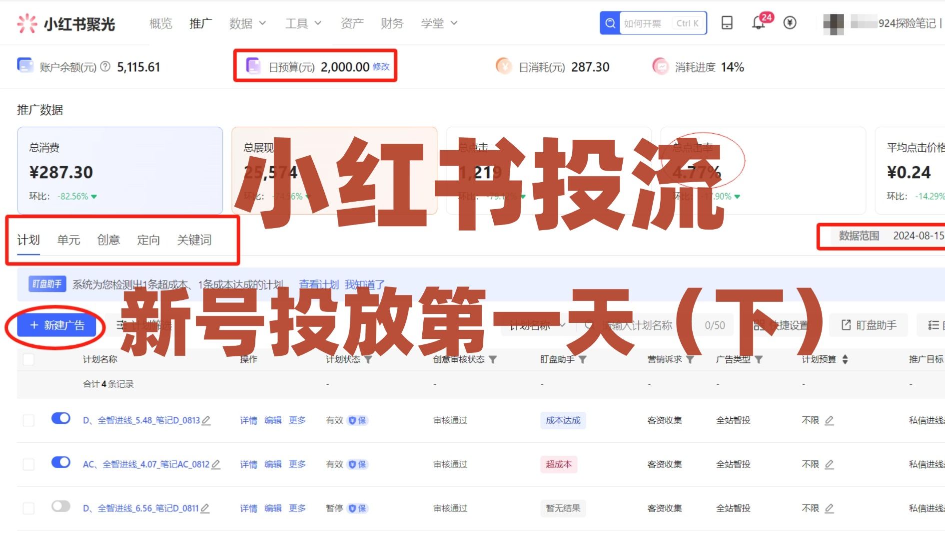Click the yen currency icon

tap(790, 23)
